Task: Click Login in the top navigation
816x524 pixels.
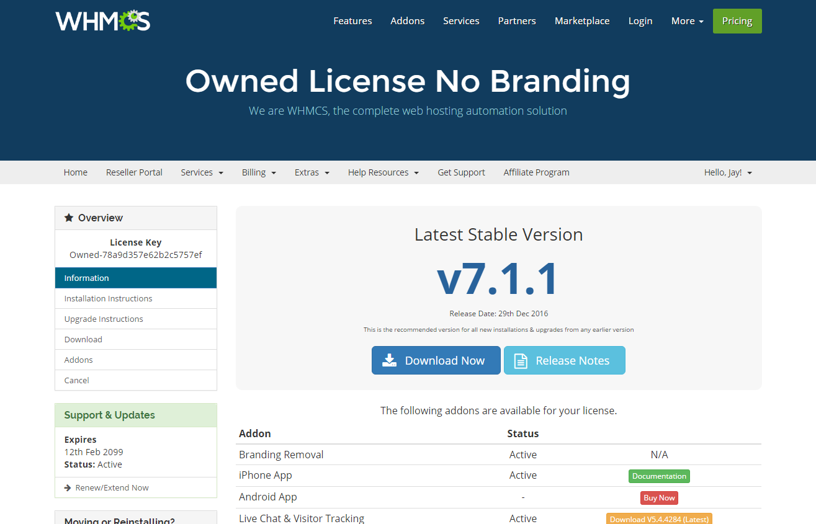Action: click(x=640, y=21)
